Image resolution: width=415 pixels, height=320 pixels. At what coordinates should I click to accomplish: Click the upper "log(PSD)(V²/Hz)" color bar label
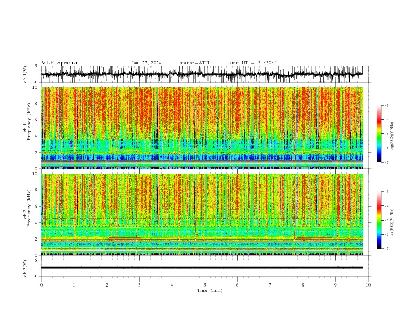[x=392, y=136]
